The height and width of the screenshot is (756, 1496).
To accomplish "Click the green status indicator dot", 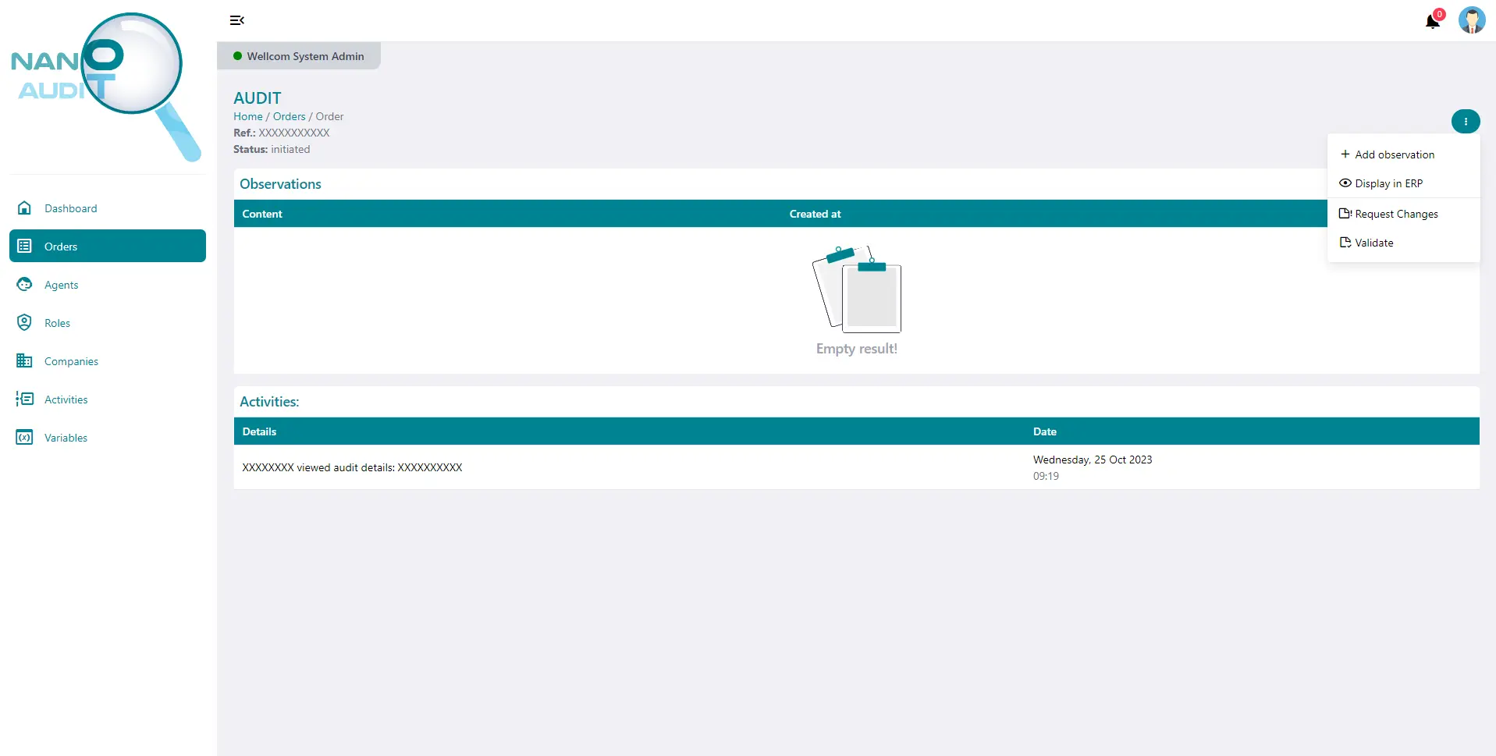I will (236, 55).
